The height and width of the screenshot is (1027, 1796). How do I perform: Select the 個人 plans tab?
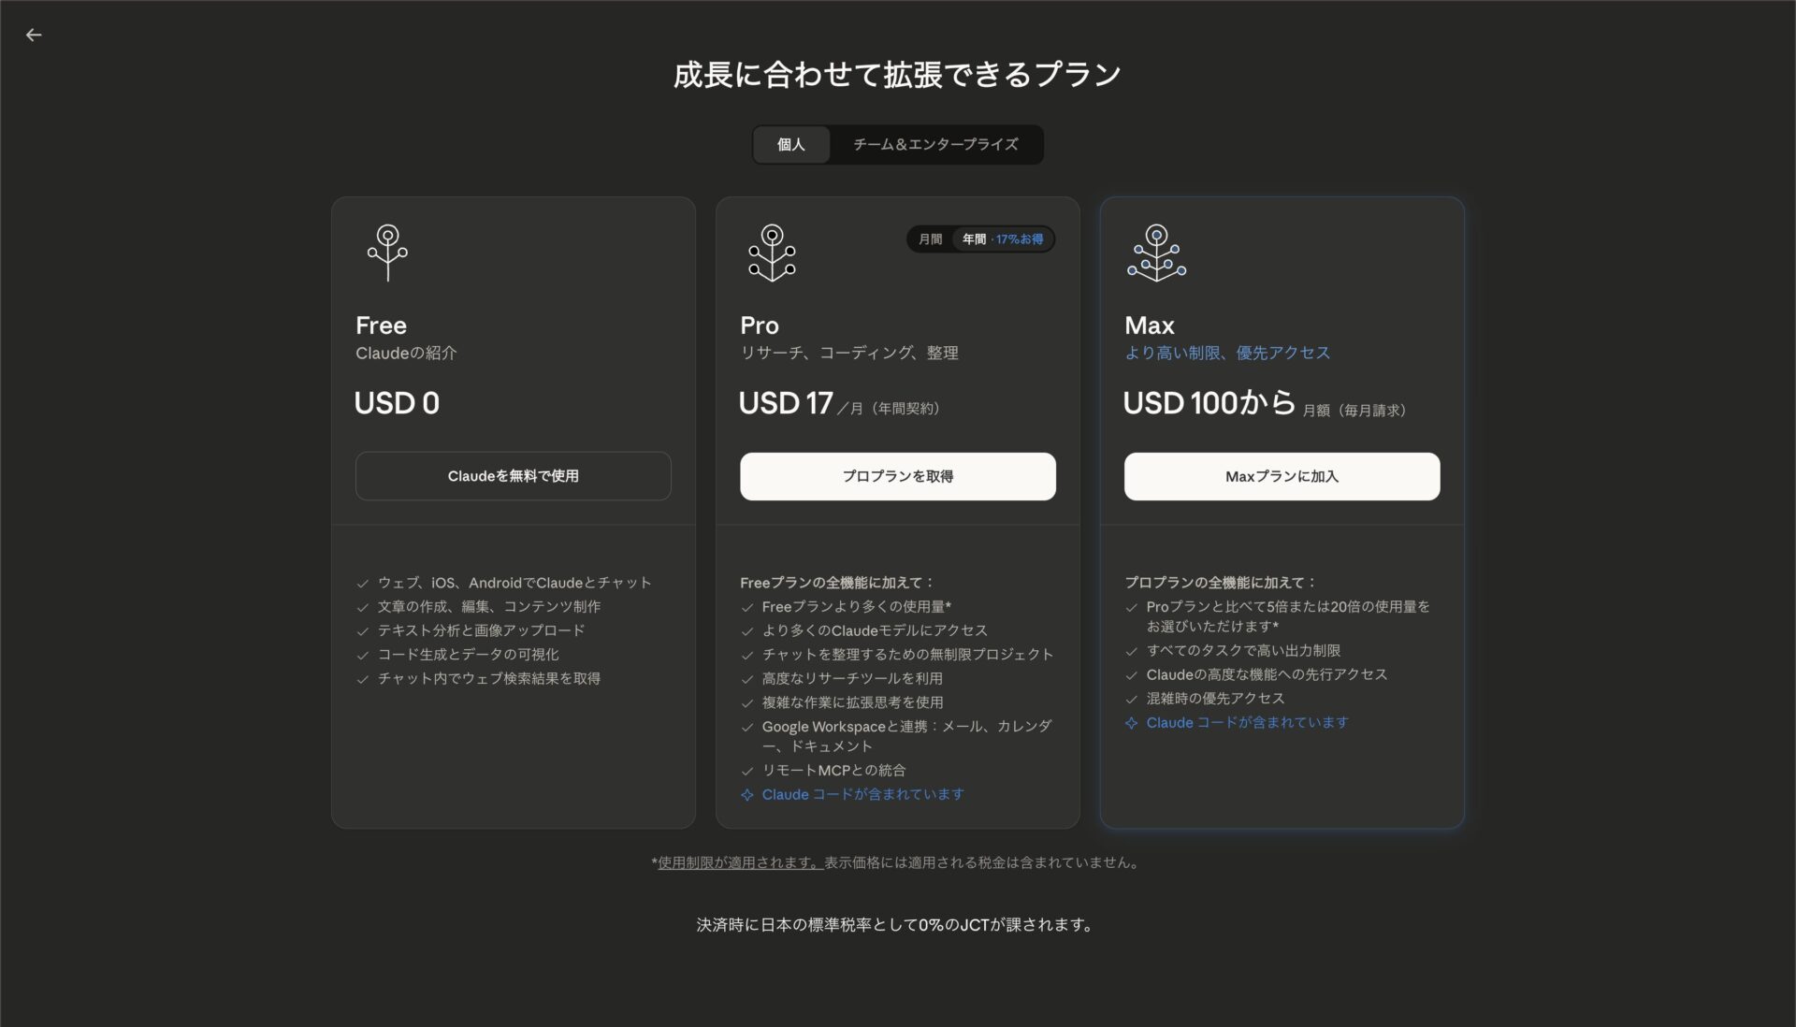[x=790, y=145]
